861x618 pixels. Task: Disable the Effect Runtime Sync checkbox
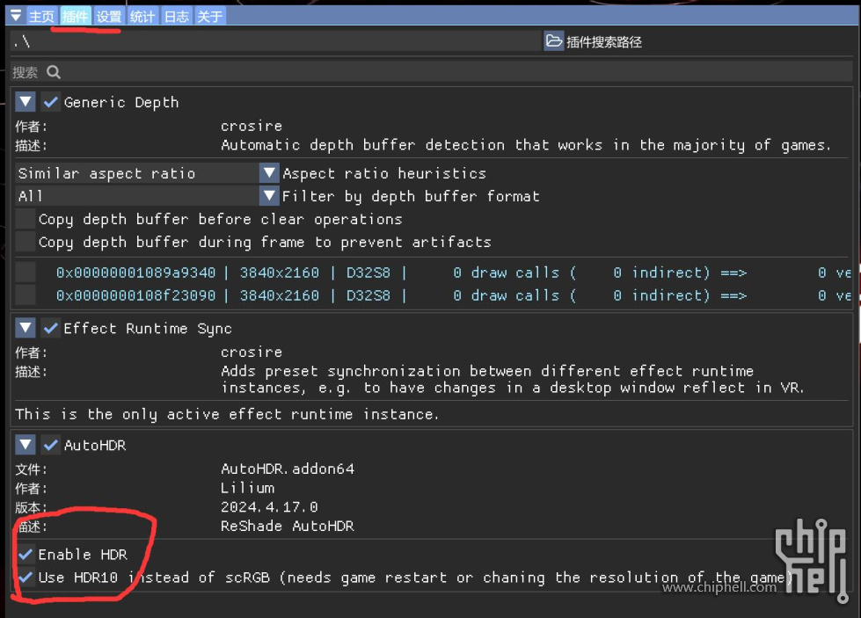(50, 328)
